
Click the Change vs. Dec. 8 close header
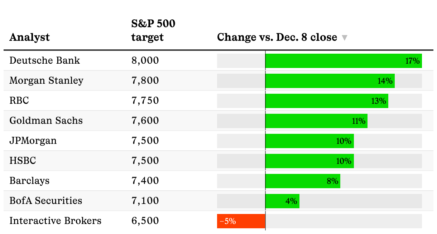[x=277, y=37]
